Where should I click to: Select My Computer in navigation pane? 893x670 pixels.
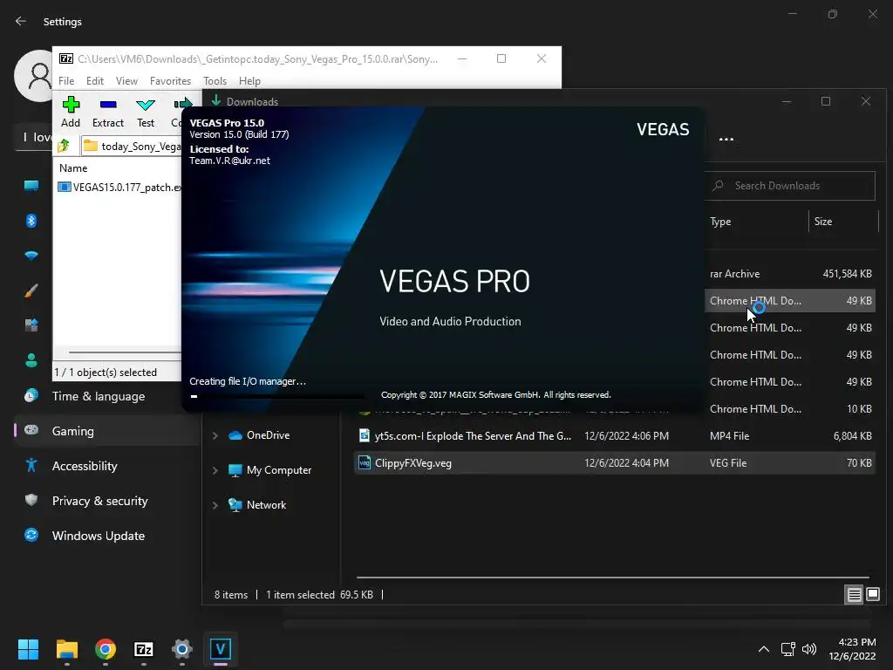tap(278, 470)
